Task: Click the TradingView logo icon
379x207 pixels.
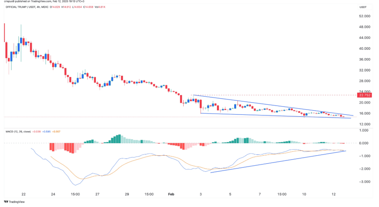Action: tap(6, 202)
